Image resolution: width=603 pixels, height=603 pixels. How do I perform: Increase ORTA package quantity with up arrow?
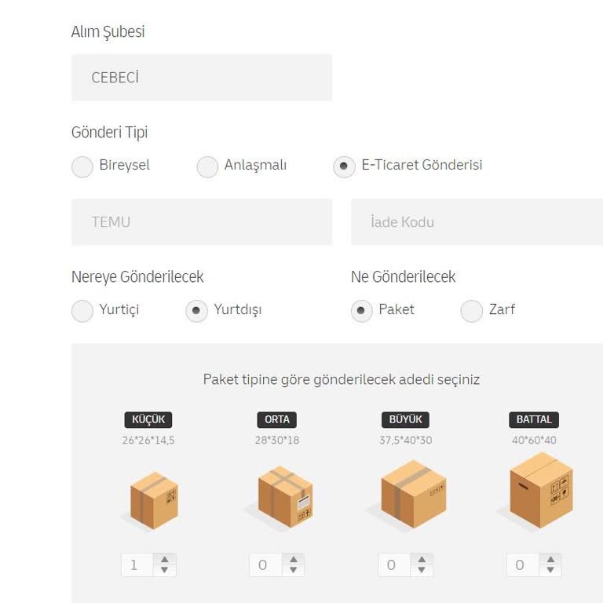click(294, 560)
